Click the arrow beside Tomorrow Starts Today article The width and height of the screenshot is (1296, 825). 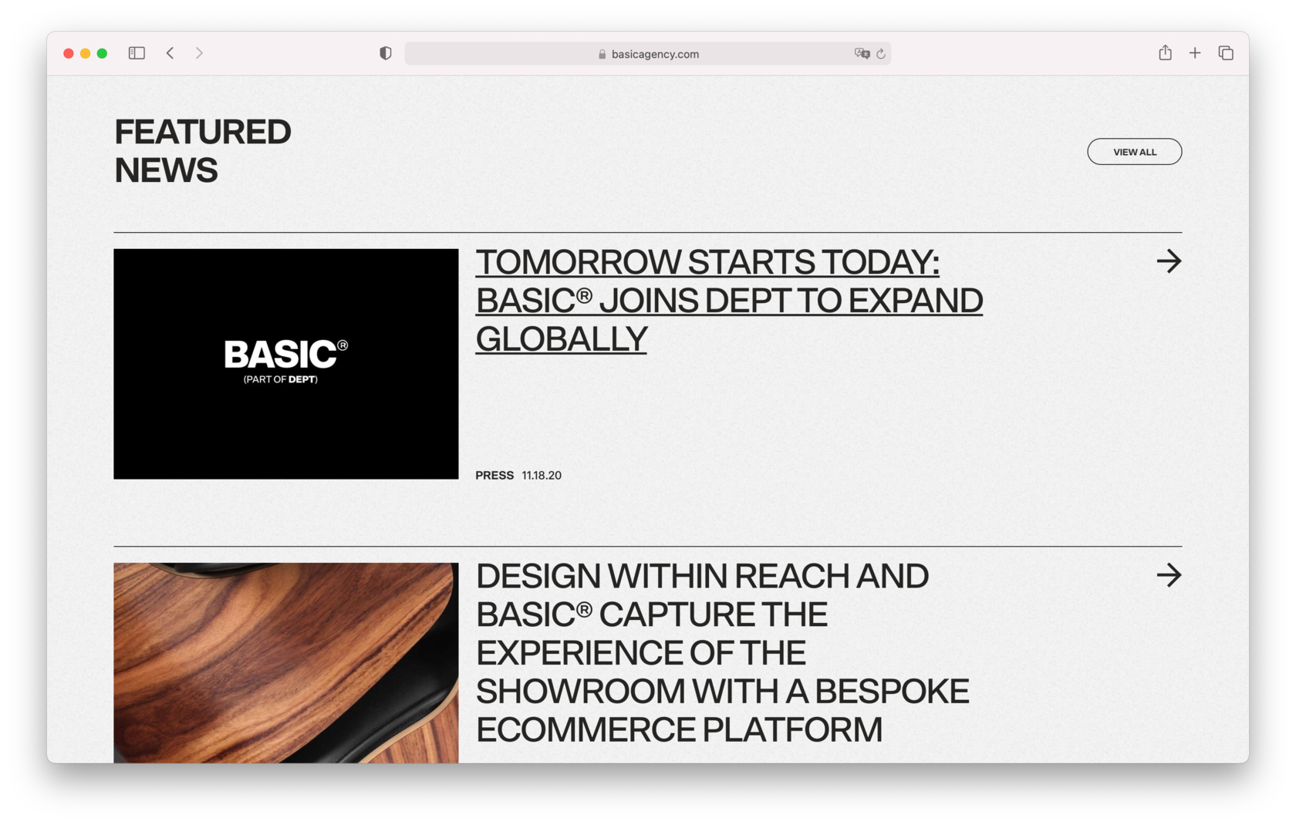[1169, 261]
